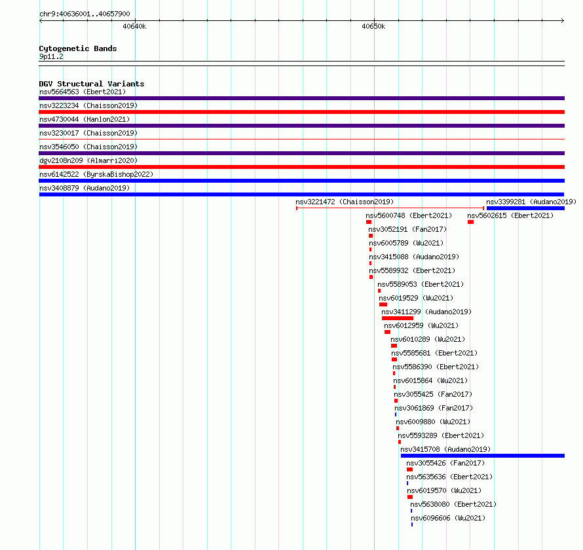
Task: Select the nsv5586390 (Ebert2021) label
Action: pyautogui.click(x=436, y=367)
